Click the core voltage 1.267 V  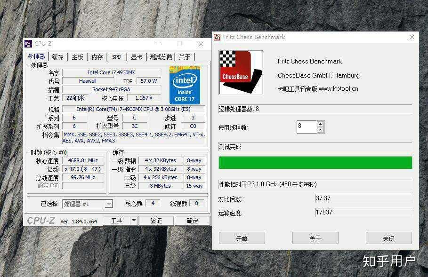point(144,98)
